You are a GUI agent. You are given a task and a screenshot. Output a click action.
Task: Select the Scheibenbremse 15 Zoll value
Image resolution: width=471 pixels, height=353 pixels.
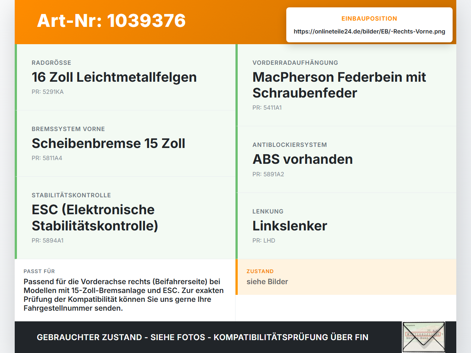click(x=109, y=143)
